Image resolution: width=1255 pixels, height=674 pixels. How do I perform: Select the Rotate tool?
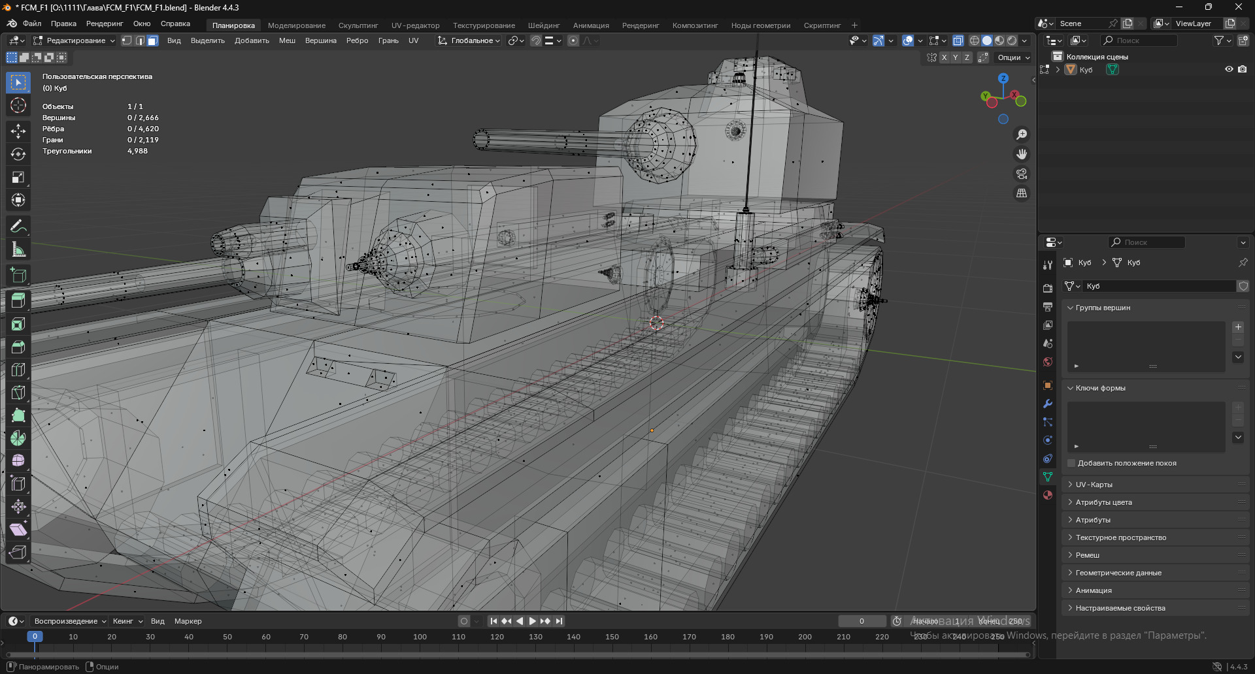click(18, 154)
